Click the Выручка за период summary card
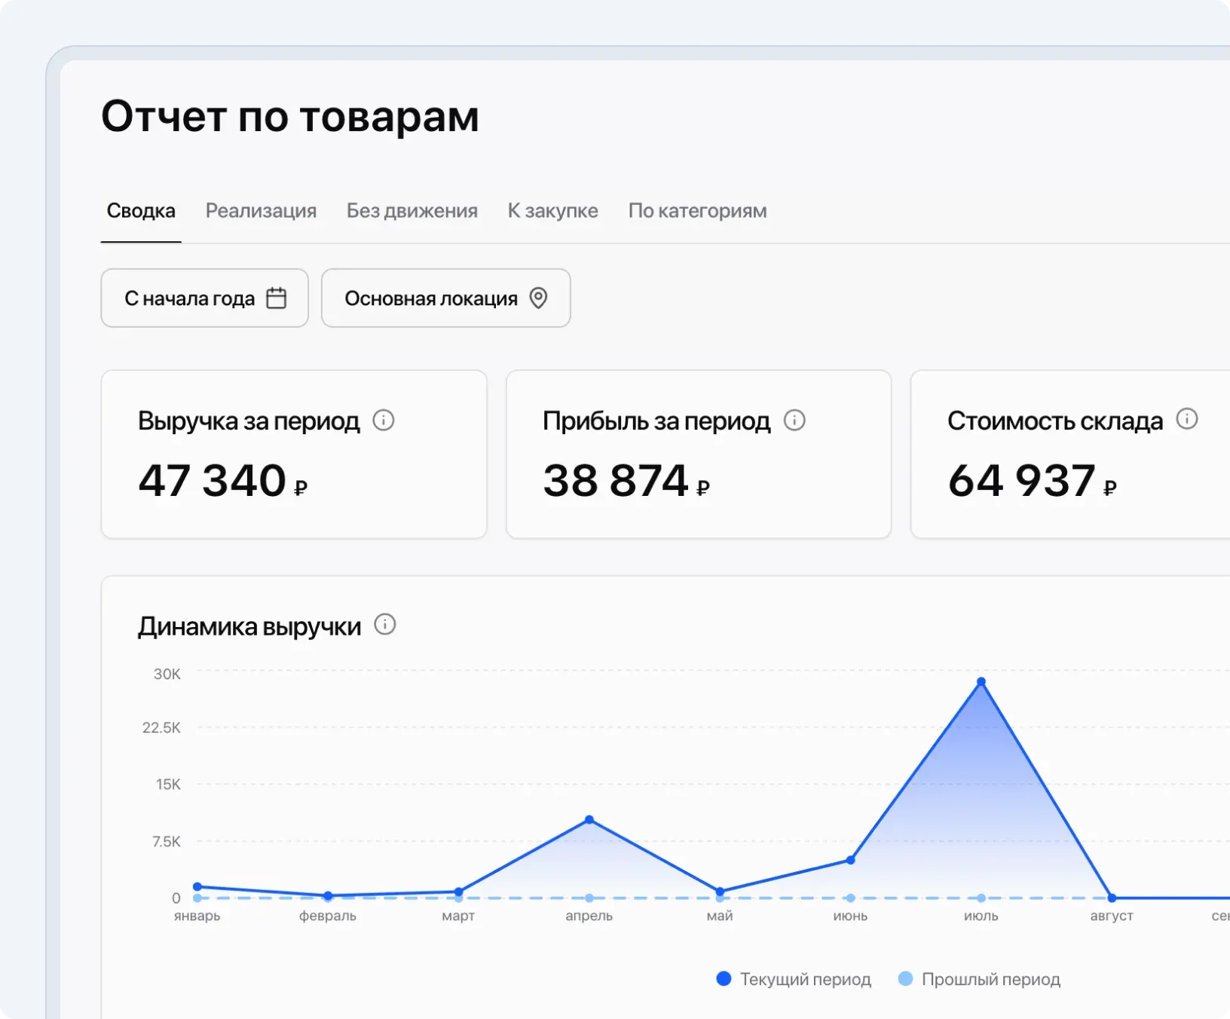 click(x=294, y=453)
